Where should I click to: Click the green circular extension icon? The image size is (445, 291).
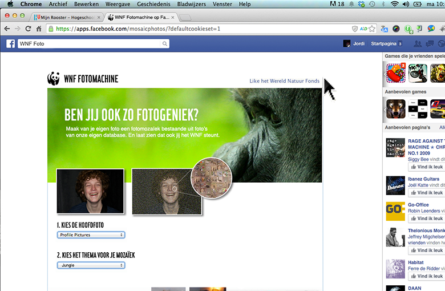tap(408, 29)
